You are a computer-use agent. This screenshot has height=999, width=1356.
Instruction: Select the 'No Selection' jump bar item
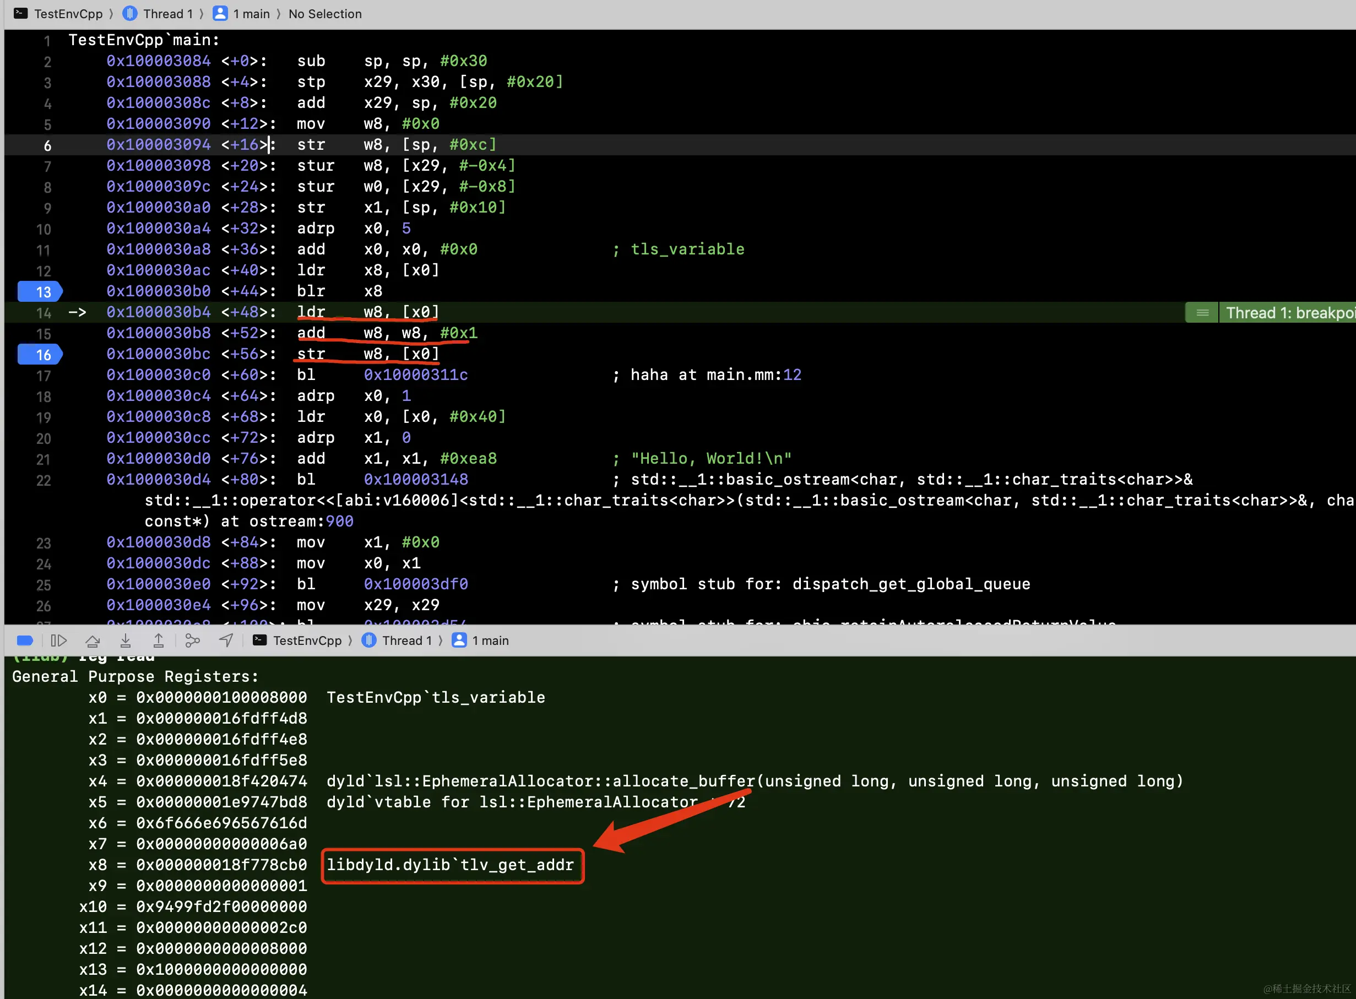click(x=325, y=14)
